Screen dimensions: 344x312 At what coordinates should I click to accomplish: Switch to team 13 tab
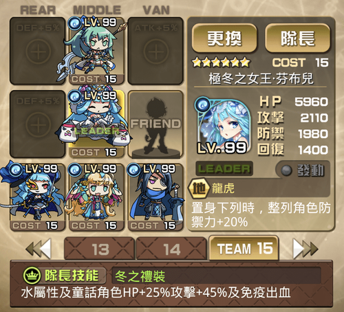100,249
